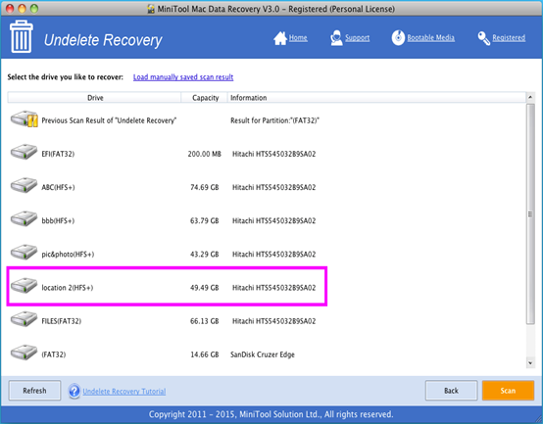This screenshot has height=424, width=543.
Task: Click the Back button
Action: (451, 391)
